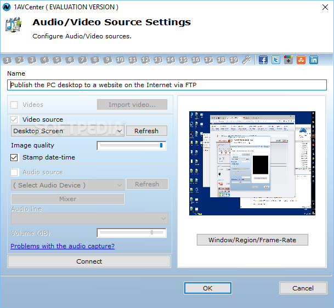Share via the Twitter icon
This screenshot has width=334, height=308.
point(276,60)
